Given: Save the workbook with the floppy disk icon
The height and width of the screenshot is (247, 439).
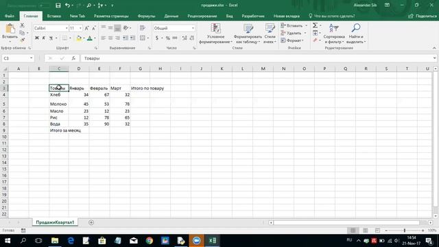Looking at the screenshot, I should pyautogui.click(x=58, y=5).
